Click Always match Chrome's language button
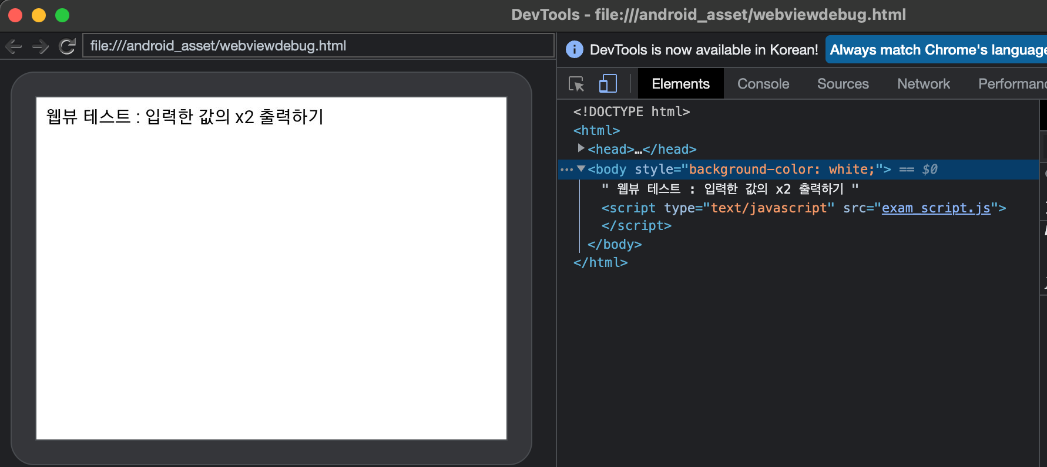Image resolution: width=1047 pixels, height=467 pixels. (x=937, y=50)
